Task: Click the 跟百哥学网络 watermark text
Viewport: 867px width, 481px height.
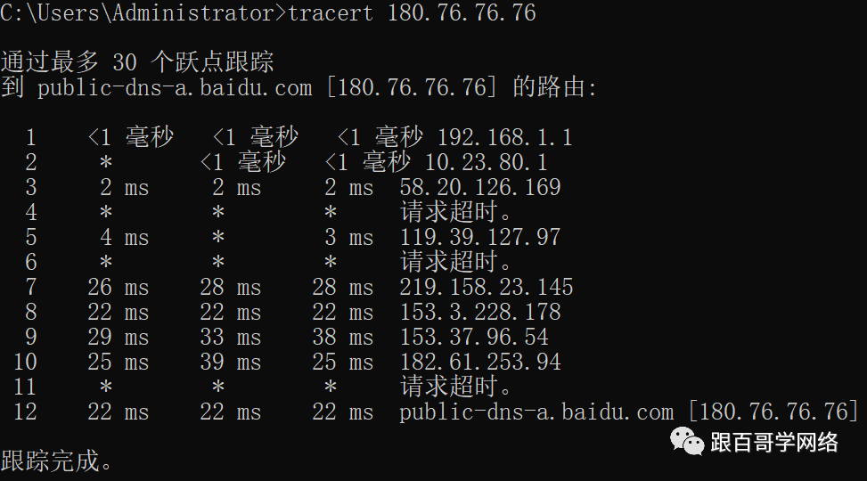Action: tap(774, 443)
